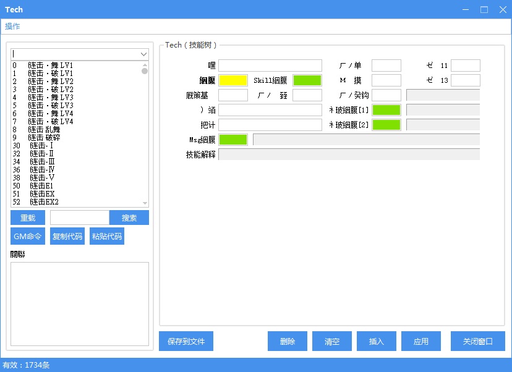Click the 厩策基 input field
This screenshot has width=512, height=372.
[233, 95]
